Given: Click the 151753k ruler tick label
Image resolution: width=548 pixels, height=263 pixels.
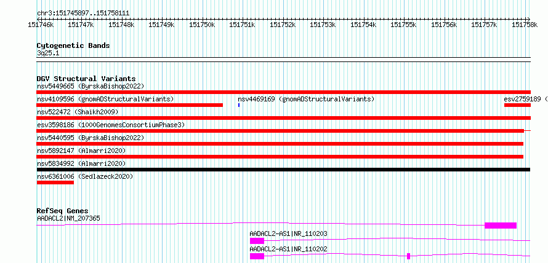Looking at the screenshot, I should point(323,25).
